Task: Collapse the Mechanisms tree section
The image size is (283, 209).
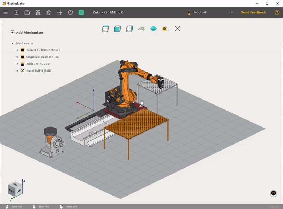Action: click(x=13, y=43)
